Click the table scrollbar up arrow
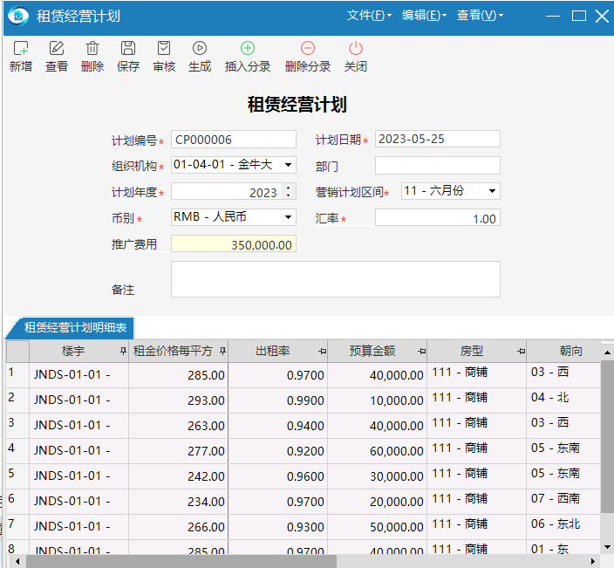The height and width of the screenshot is (568, 614). [607, 352]
